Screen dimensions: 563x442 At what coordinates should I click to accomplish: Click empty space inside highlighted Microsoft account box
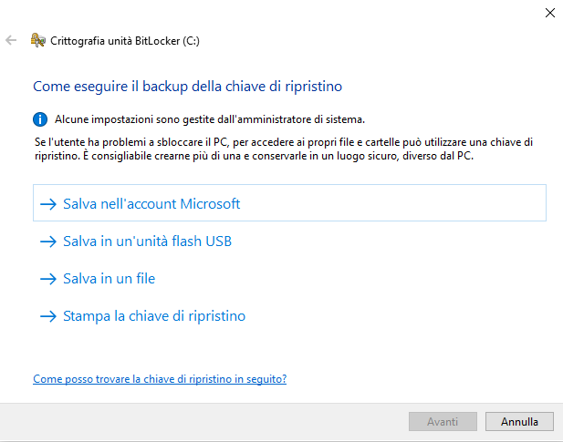pyautogui.click(x=395, y=203)
